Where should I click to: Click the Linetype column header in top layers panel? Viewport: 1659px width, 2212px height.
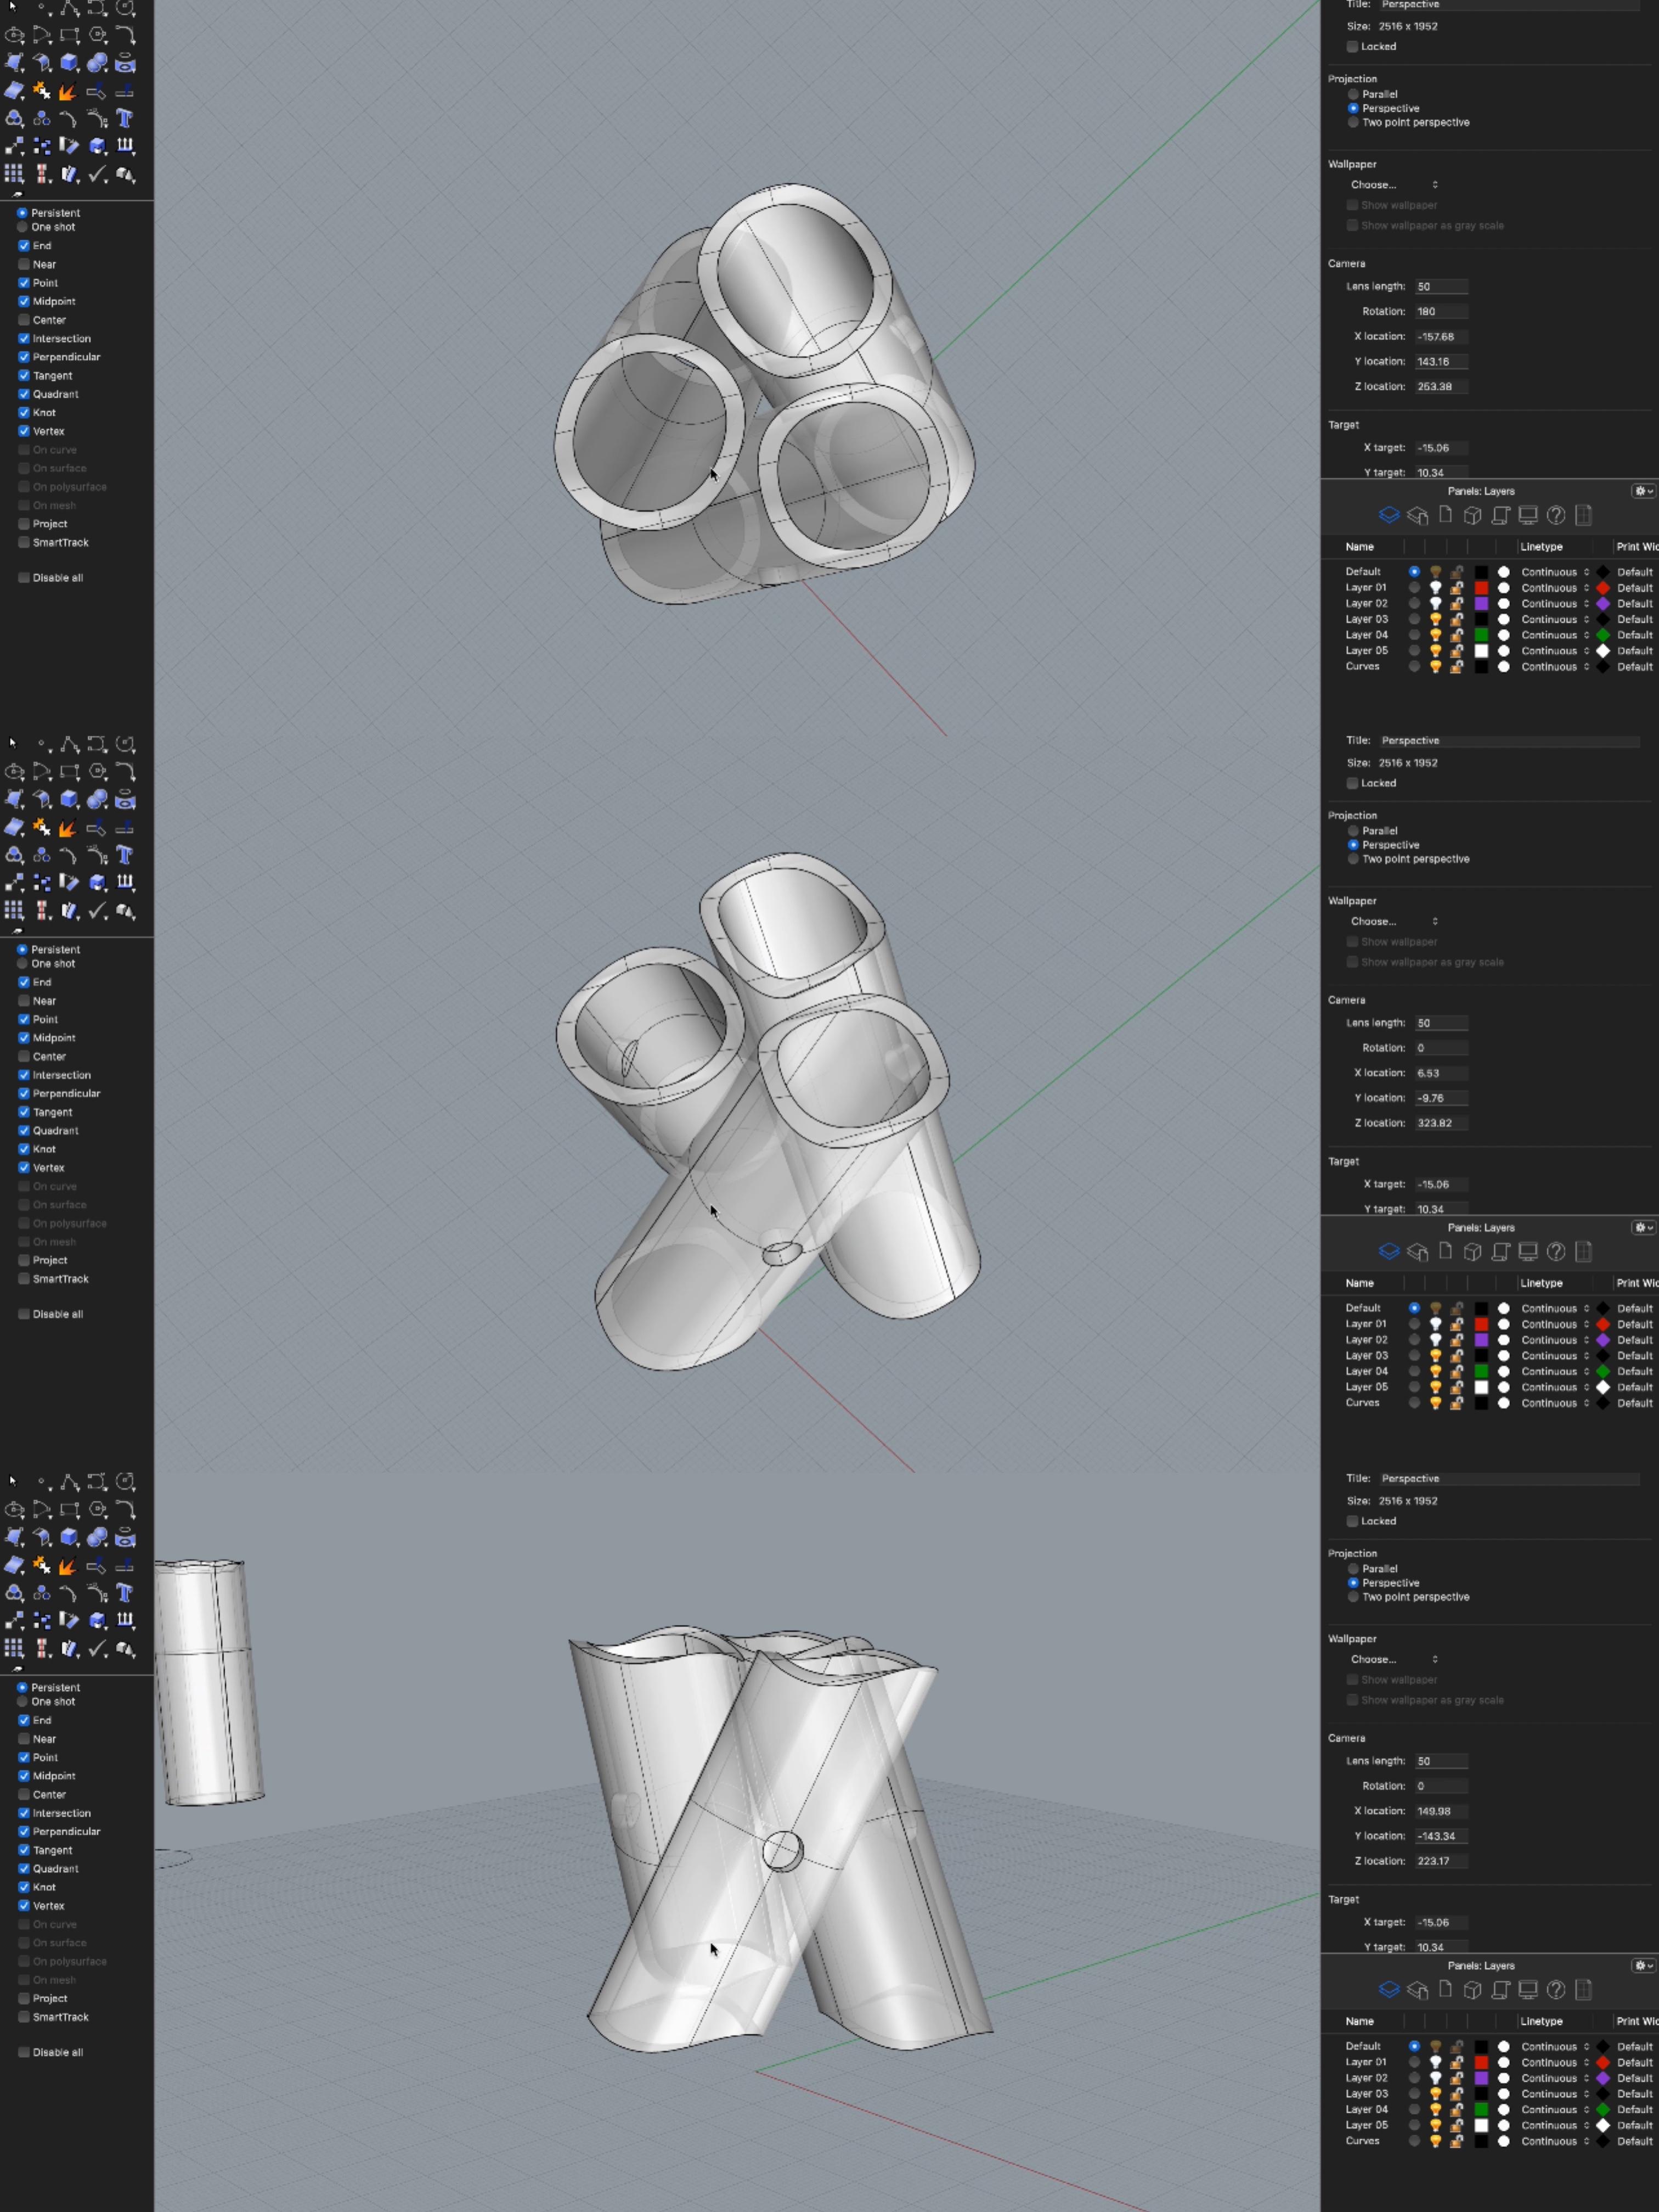click(x=1541, y=547)
